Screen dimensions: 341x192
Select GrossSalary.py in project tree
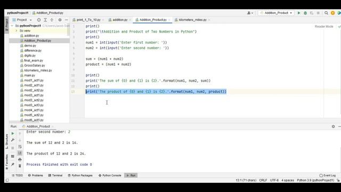click(x=34, y=66)
